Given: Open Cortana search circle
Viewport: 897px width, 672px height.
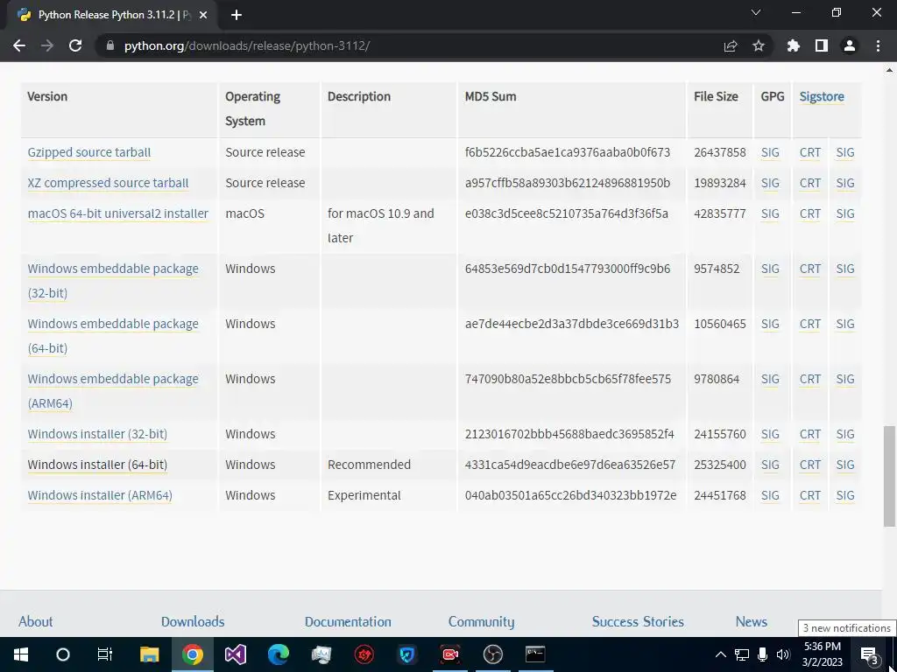Looking at the screenshot, I should point(63,654).
